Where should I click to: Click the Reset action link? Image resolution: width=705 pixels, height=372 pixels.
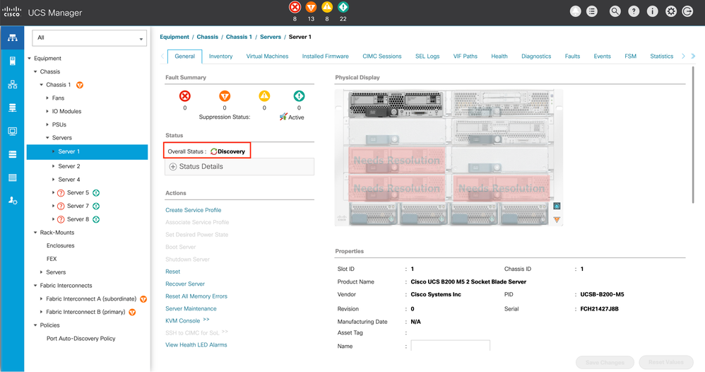(172, 272)
